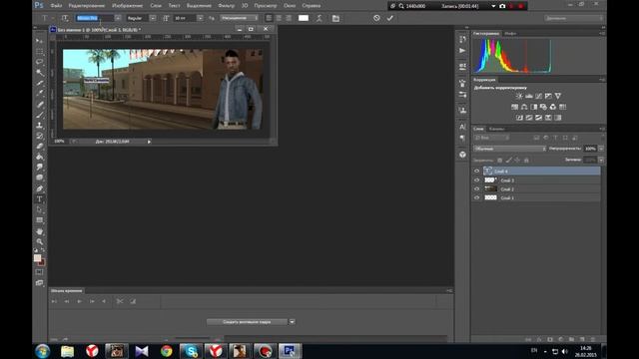
Task: Toggle lock transparent pixels
Action: [500, 160]
